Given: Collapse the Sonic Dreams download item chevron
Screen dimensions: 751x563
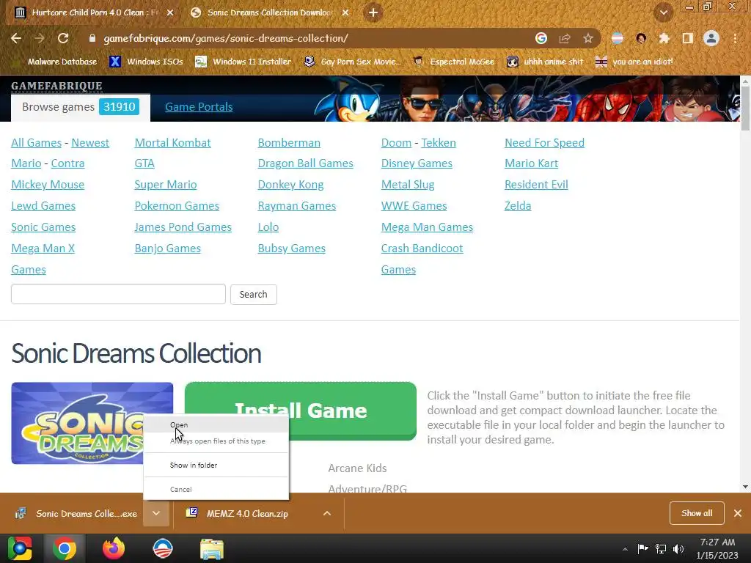Looking at the screenshot, I should pyautogui.click(x=156, y=513).
